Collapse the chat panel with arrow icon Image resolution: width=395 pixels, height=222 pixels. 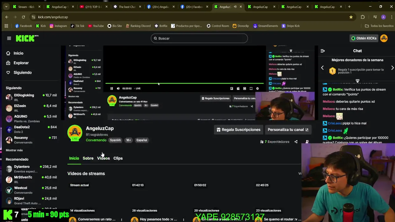pos(322,51)
